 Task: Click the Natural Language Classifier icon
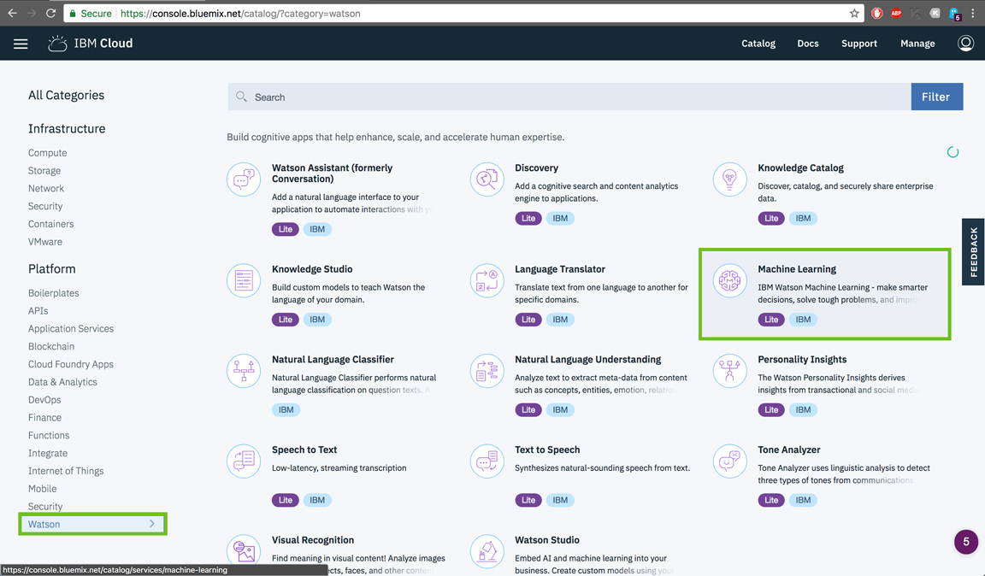coord(244,371)
